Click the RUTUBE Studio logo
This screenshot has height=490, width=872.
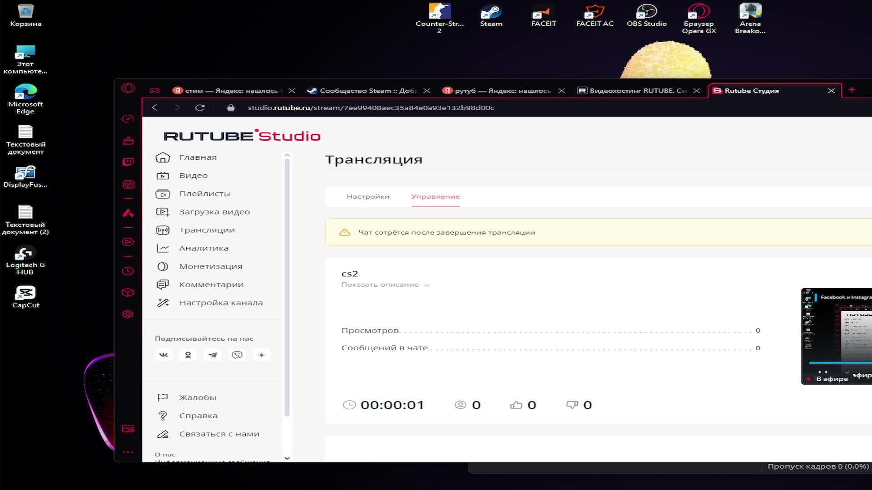tap(242, 135)
